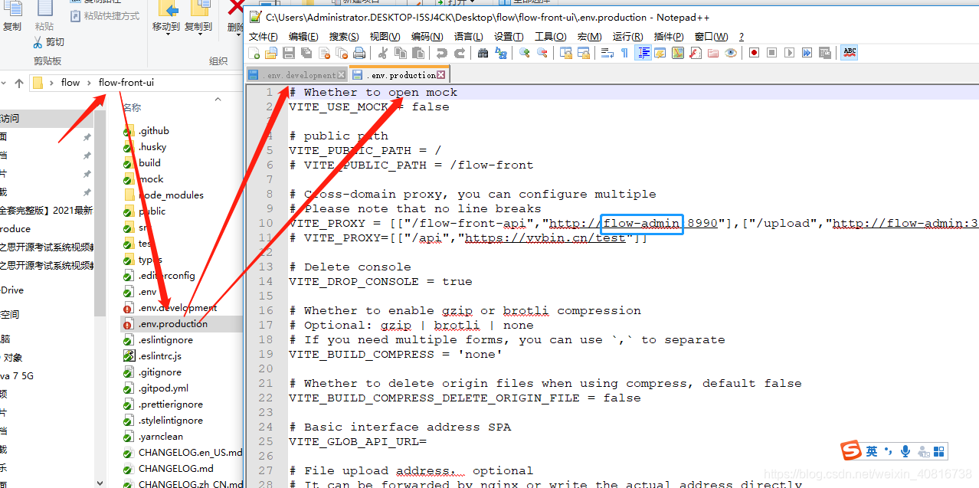Close the .env.production tab
979x488 pixels.
441,75
